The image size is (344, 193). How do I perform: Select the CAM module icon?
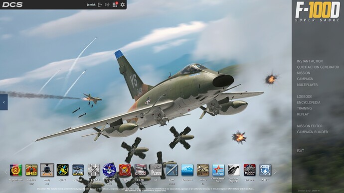(172, 170)
